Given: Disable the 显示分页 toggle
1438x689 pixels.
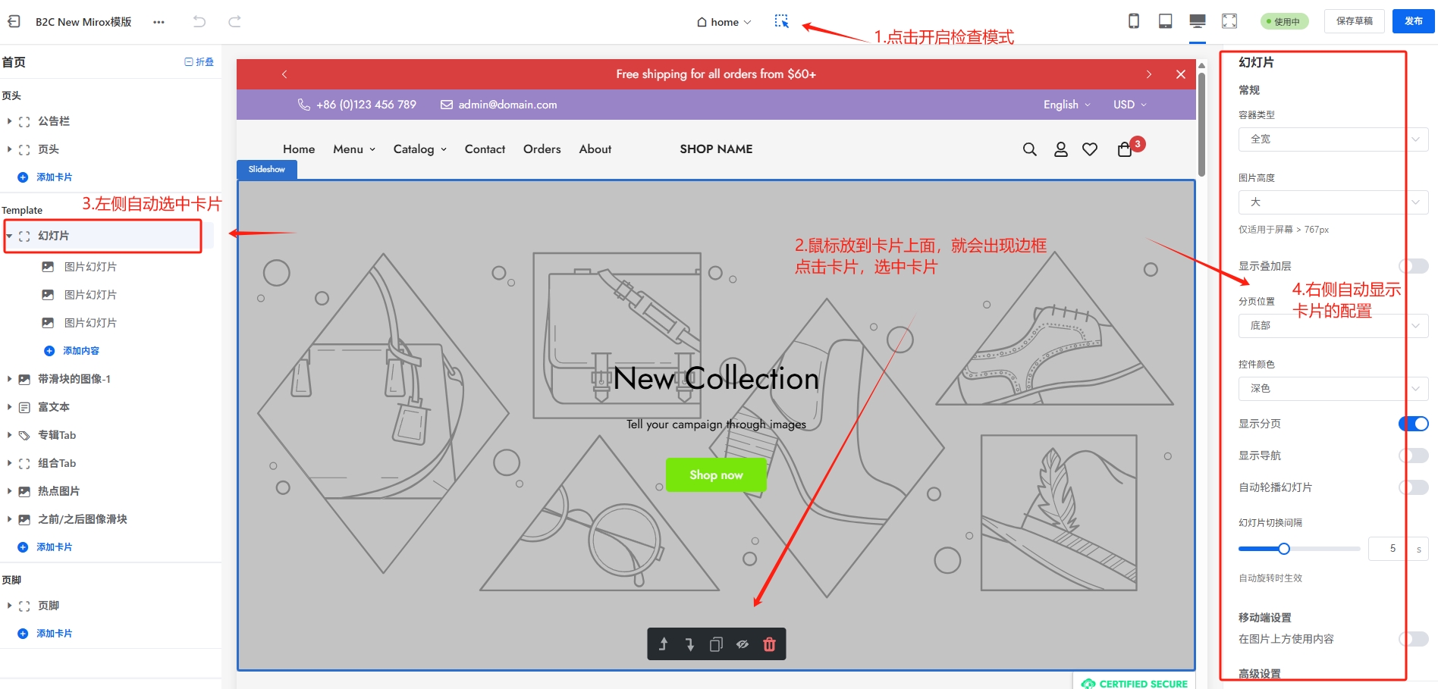Looking at the screenshot, I should (x=1413, y=424).
